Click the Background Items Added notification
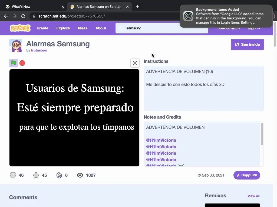This screenshot has height=207, width=277. pyautogui.click(x=226, y=16)
